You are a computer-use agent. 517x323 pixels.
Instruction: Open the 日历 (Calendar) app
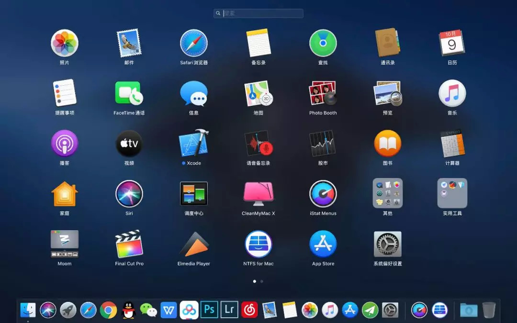click(452, 43)
